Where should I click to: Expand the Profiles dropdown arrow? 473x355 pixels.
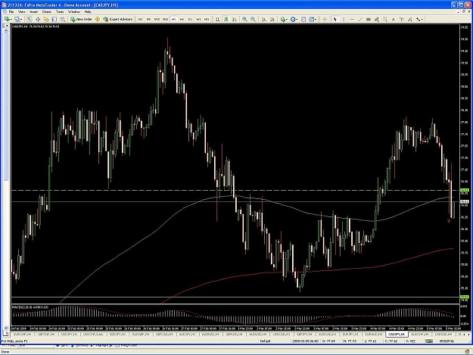click(x=21, y=20)
